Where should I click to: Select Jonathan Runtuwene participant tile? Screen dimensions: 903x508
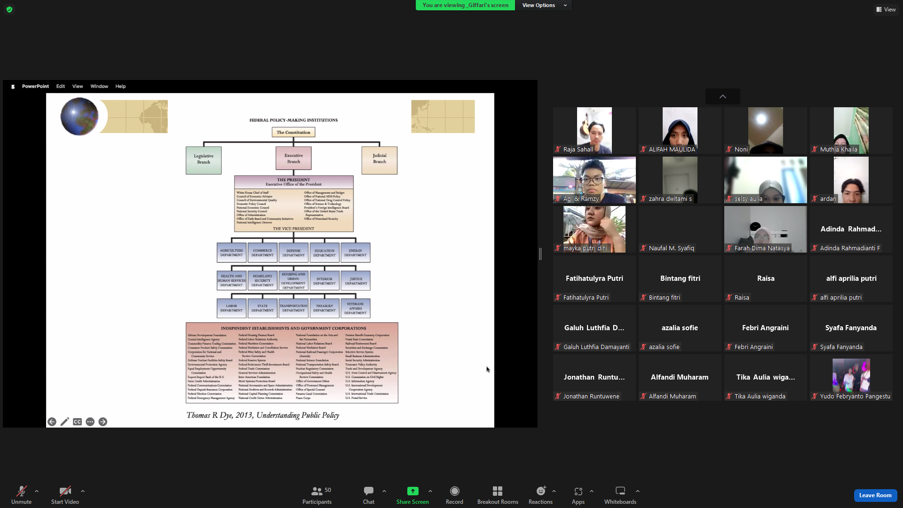(594, 378)
